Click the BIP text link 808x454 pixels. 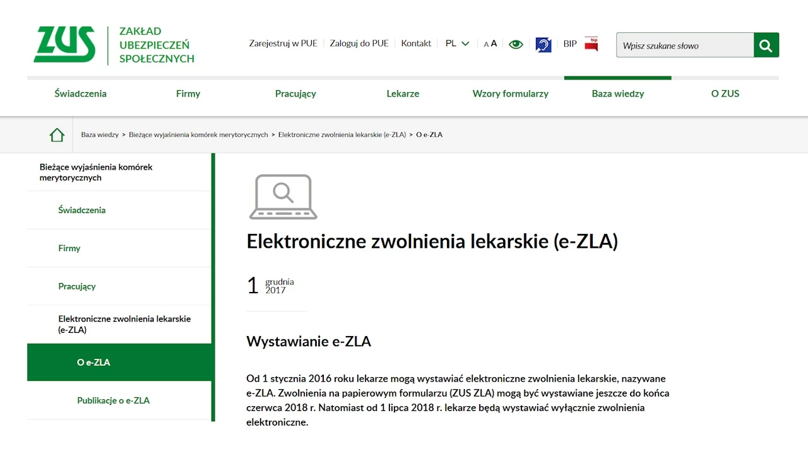click(570, 44)
